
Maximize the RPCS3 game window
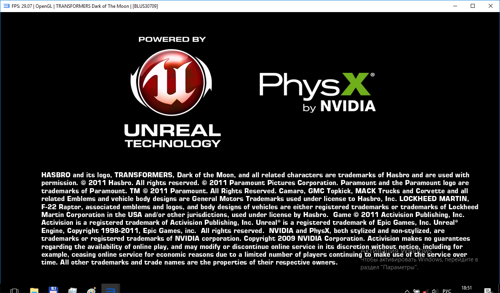[473, 6]
